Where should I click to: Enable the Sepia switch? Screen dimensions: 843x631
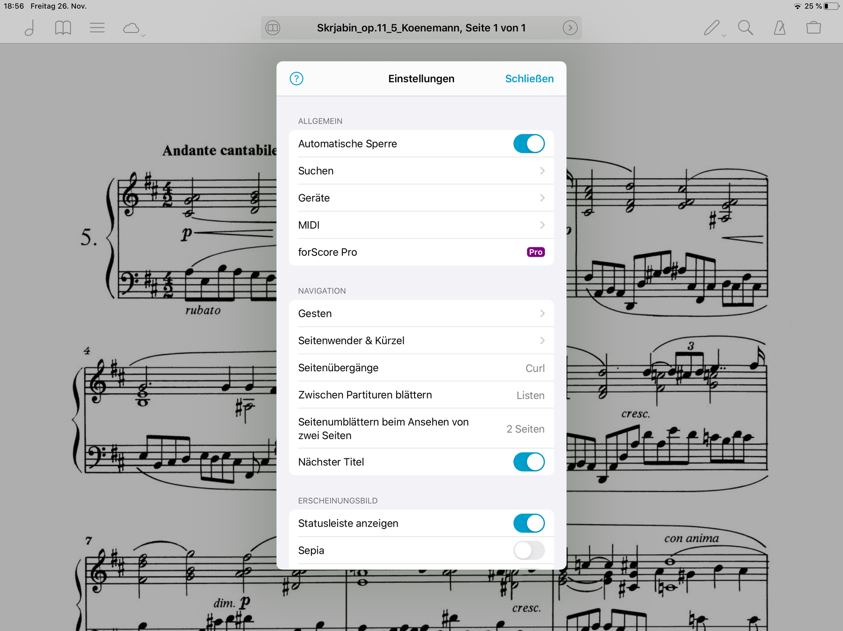(x=529, y=551)
